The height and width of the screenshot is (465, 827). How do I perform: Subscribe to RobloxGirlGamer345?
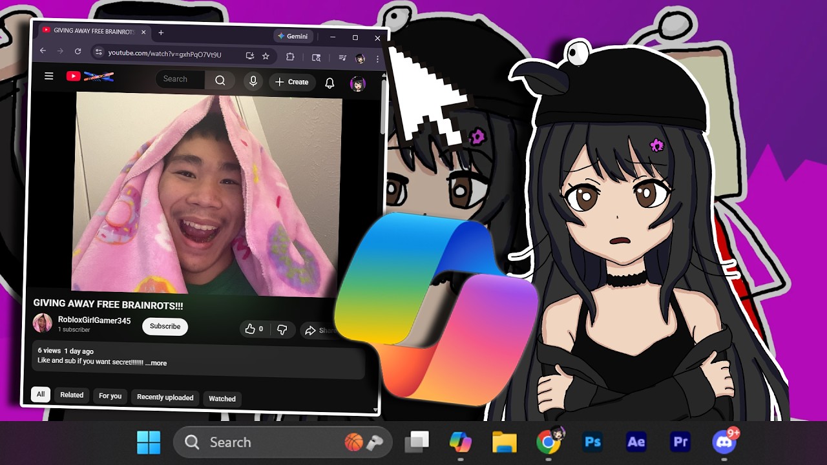(165, 326)
